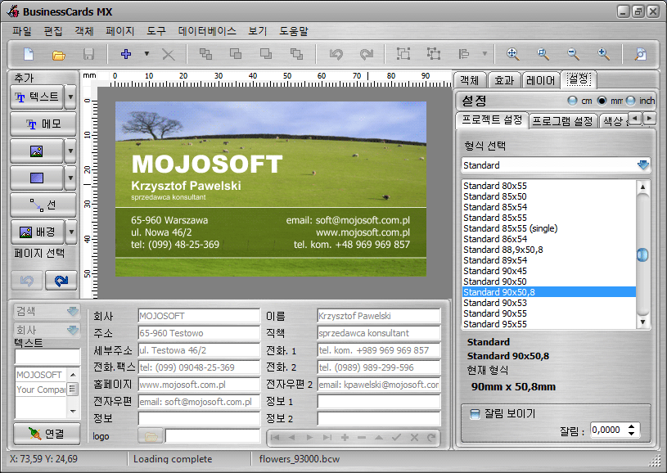Increase the 잘림 trim value stepper
The image size is (667, 473).
click(x=631, y=426)
